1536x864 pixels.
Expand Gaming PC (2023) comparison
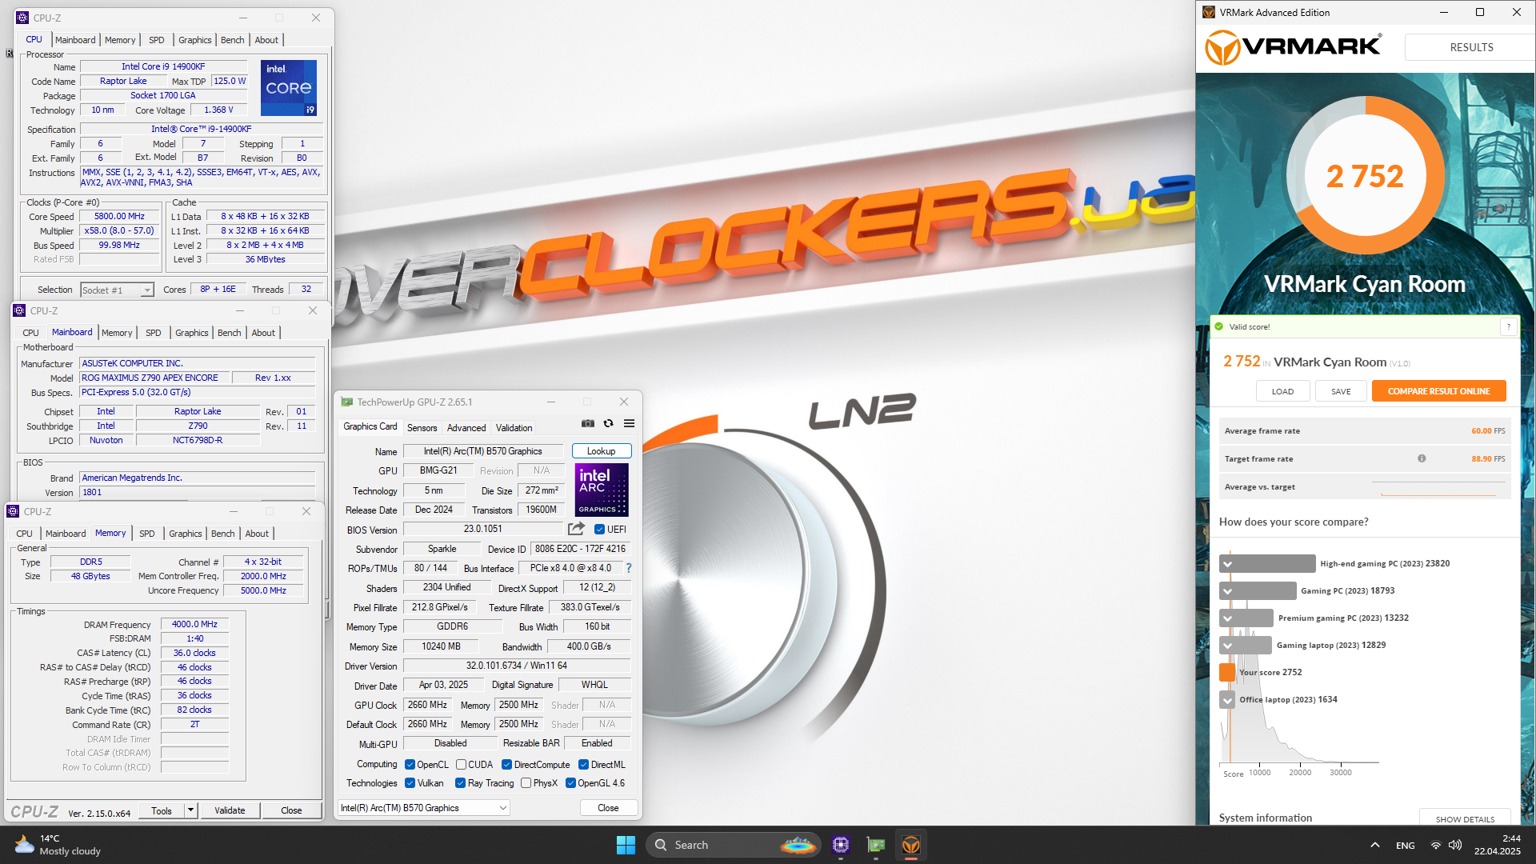1227,590
